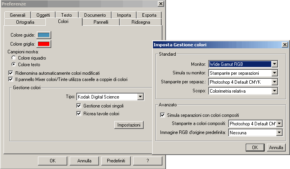Expand the Scopo Colorimetria relativa dropdown
Screen dimensions: 290x169
[275, 91]
